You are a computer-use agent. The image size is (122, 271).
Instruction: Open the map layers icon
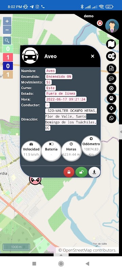pyautogui.click(x=111, y=44)
